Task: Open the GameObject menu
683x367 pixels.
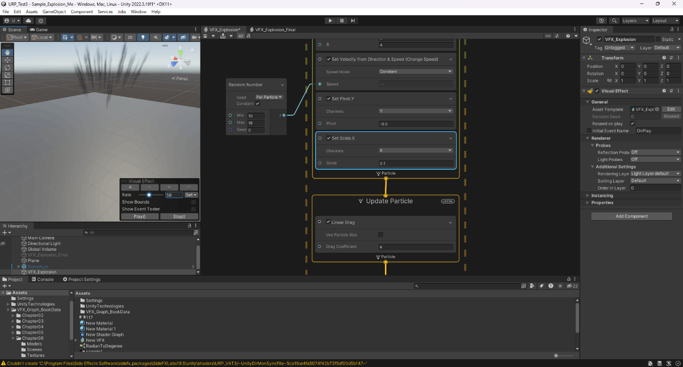Action: pos(54,11)
